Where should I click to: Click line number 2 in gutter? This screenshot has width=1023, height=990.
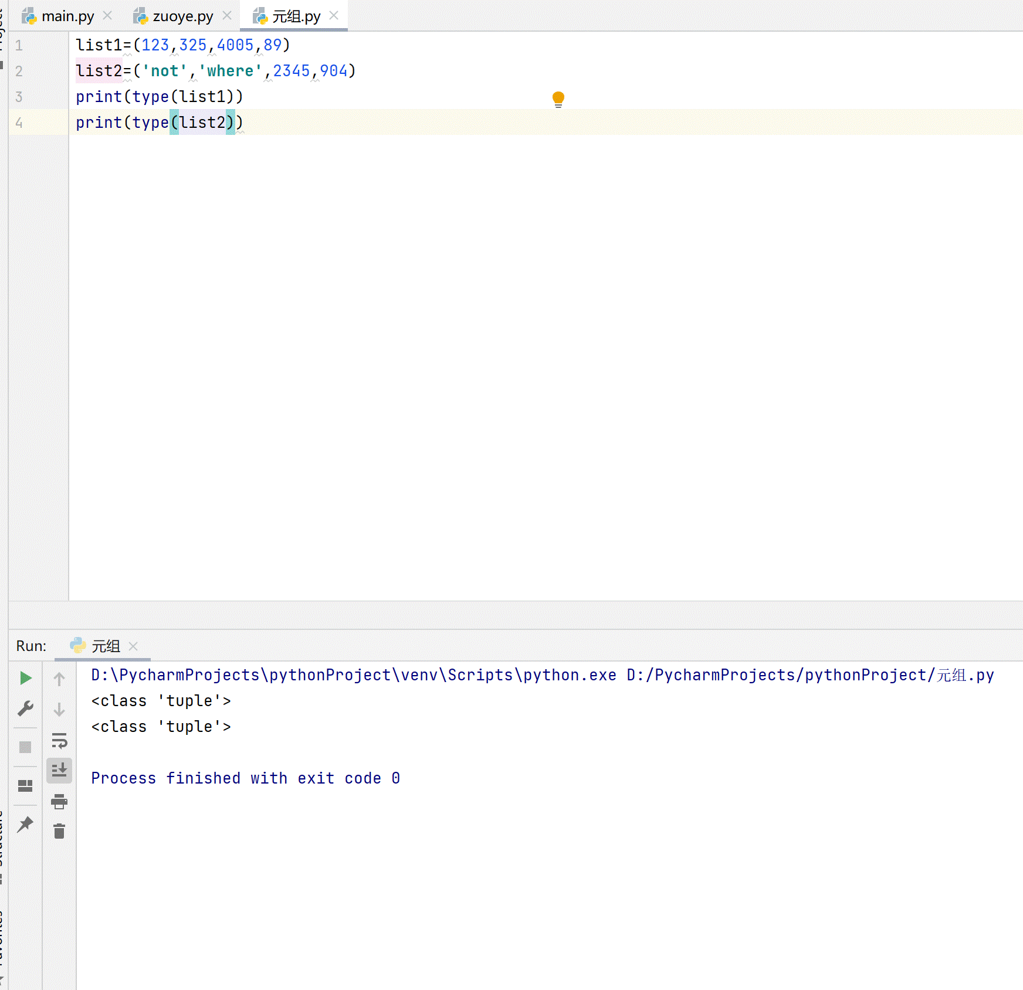(x=19, y=71)
